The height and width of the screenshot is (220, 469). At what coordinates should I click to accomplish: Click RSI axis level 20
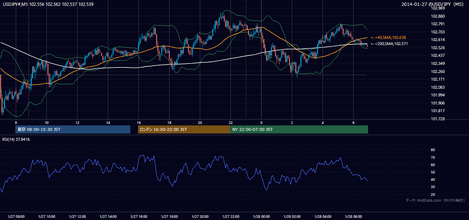(x=433, y=194)
